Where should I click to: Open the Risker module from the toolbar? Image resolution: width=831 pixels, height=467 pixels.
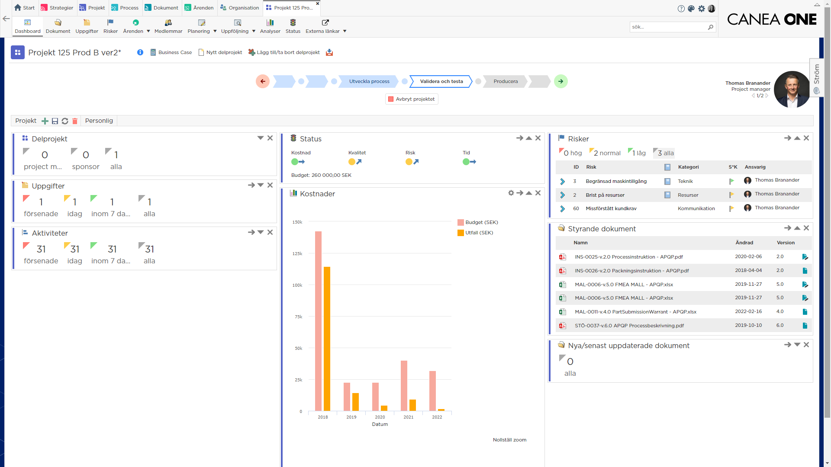click(110, 26)
